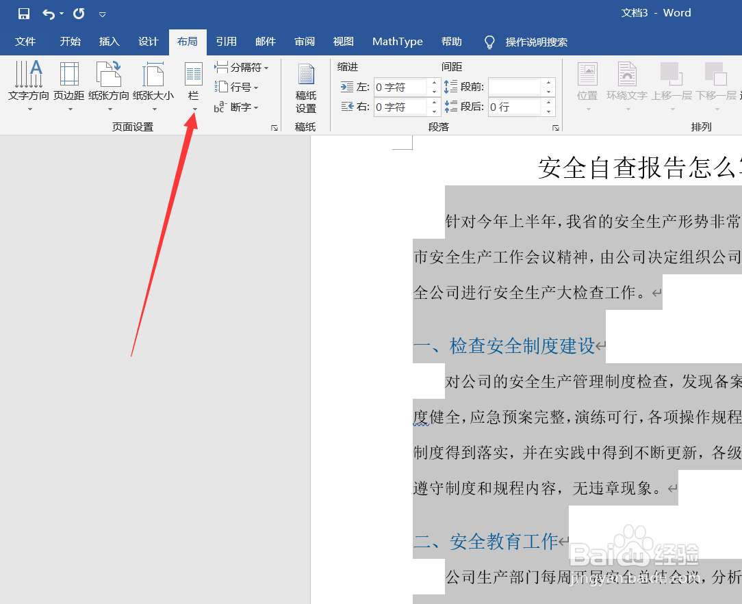This screenshot has height=604, width=742.
Task: Open the 审阅 tab
Action: [x=305, y=42]
